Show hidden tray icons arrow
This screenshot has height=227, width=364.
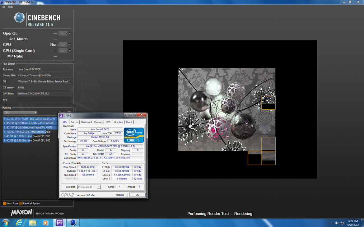331,223
